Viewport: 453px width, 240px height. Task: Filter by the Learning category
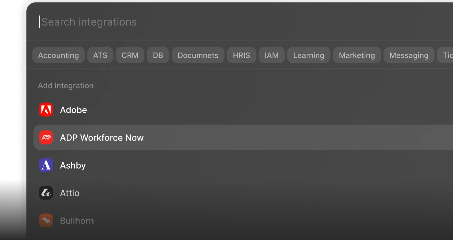pyautogui.click(x=309, y=55)
